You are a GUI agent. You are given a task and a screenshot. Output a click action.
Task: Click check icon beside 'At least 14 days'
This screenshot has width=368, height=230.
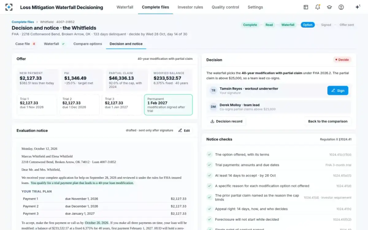click(x=209, y=175)
